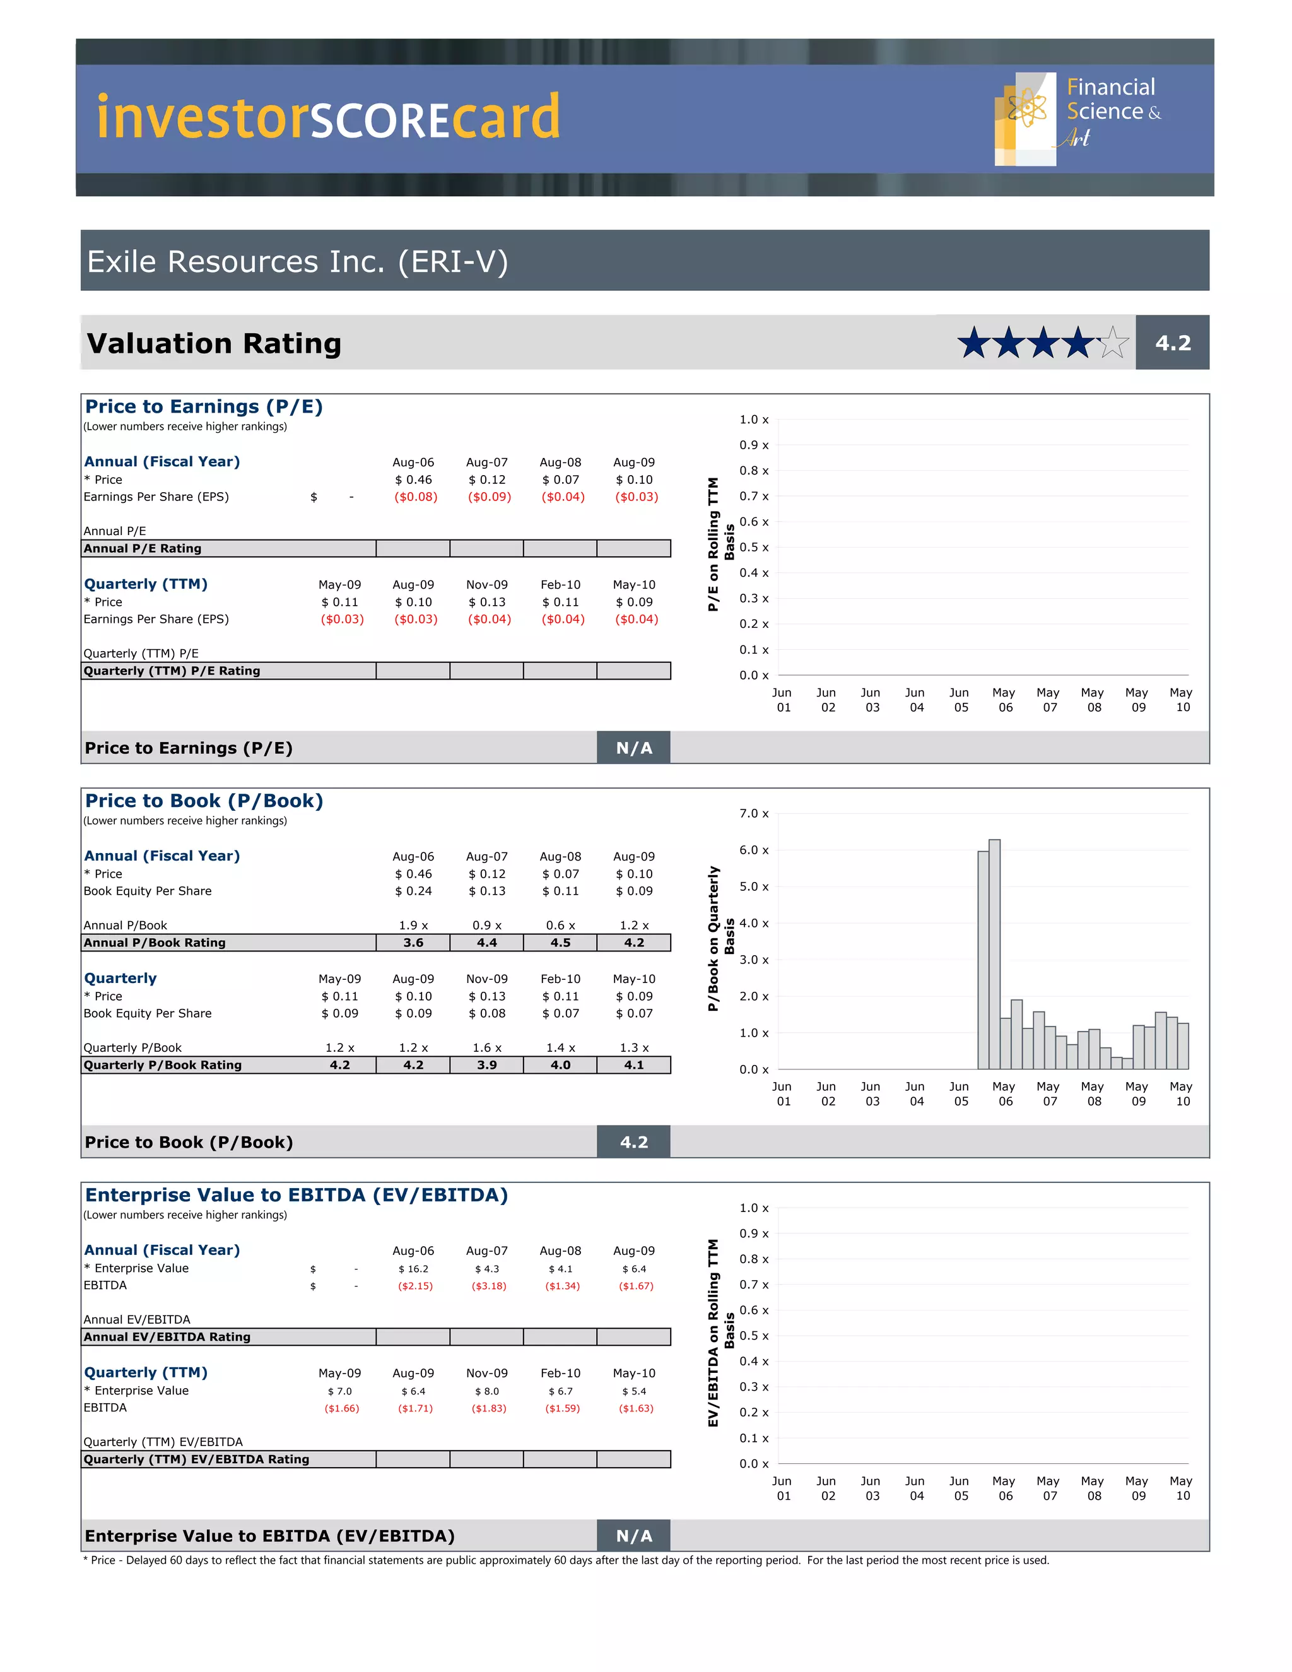Click the Quarterly P/Book Rating 3.9 cell
This screenshot has height=1672, width=1292.
click(487, 1065)
